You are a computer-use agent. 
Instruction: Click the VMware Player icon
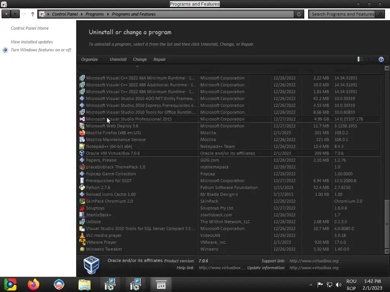coord(82,242)
